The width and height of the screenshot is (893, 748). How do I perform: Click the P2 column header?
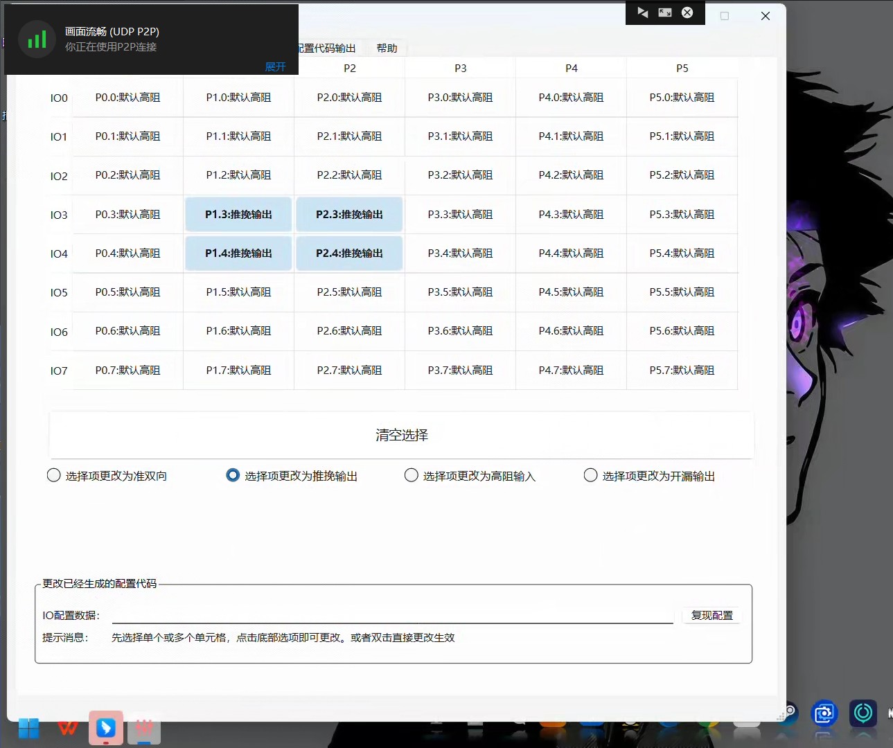tap(350, 68)
